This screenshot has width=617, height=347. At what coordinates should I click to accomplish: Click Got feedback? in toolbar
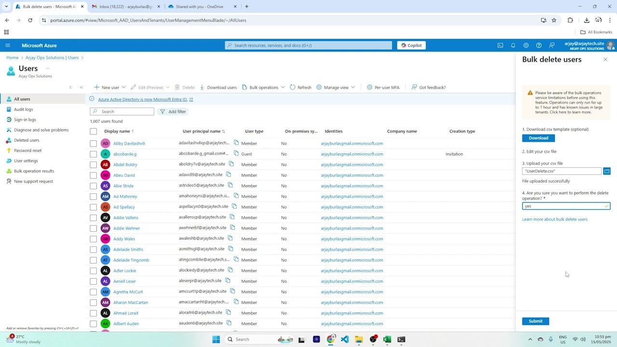click(429, 87)
